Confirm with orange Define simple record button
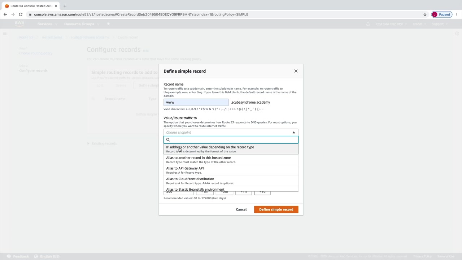 coord(276,209)
